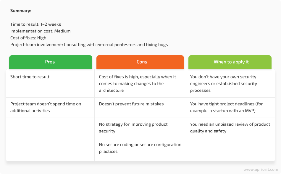Viewport: 281px width, 174px height.
Task: Click the Cost of fixes is high cell
Action: click(140, 83)
